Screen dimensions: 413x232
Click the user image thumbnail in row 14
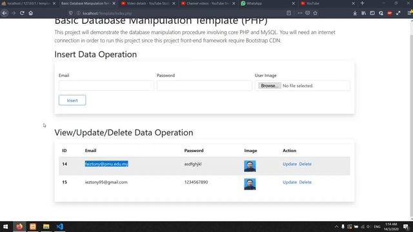(250, 166)
